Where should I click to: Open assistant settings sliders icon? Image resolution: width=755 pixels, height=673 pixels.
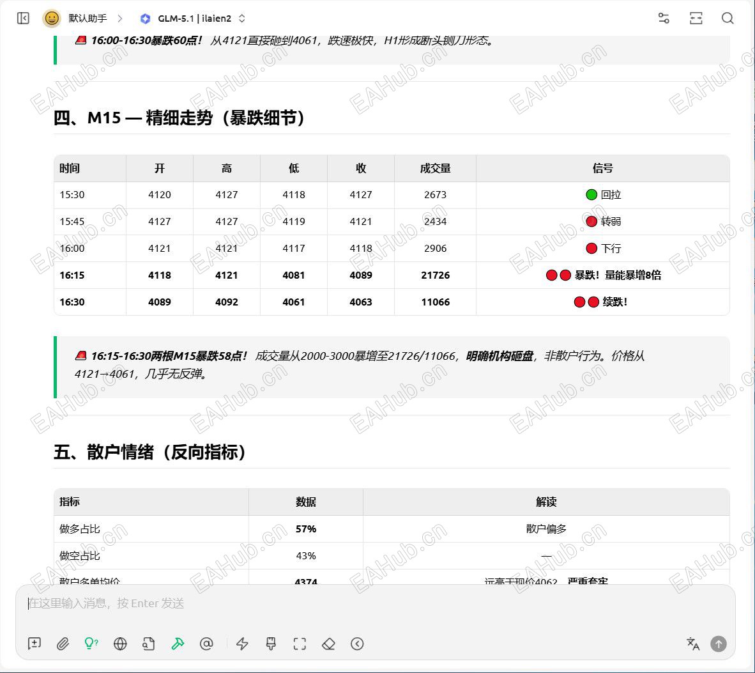click(x=664, y=19)
